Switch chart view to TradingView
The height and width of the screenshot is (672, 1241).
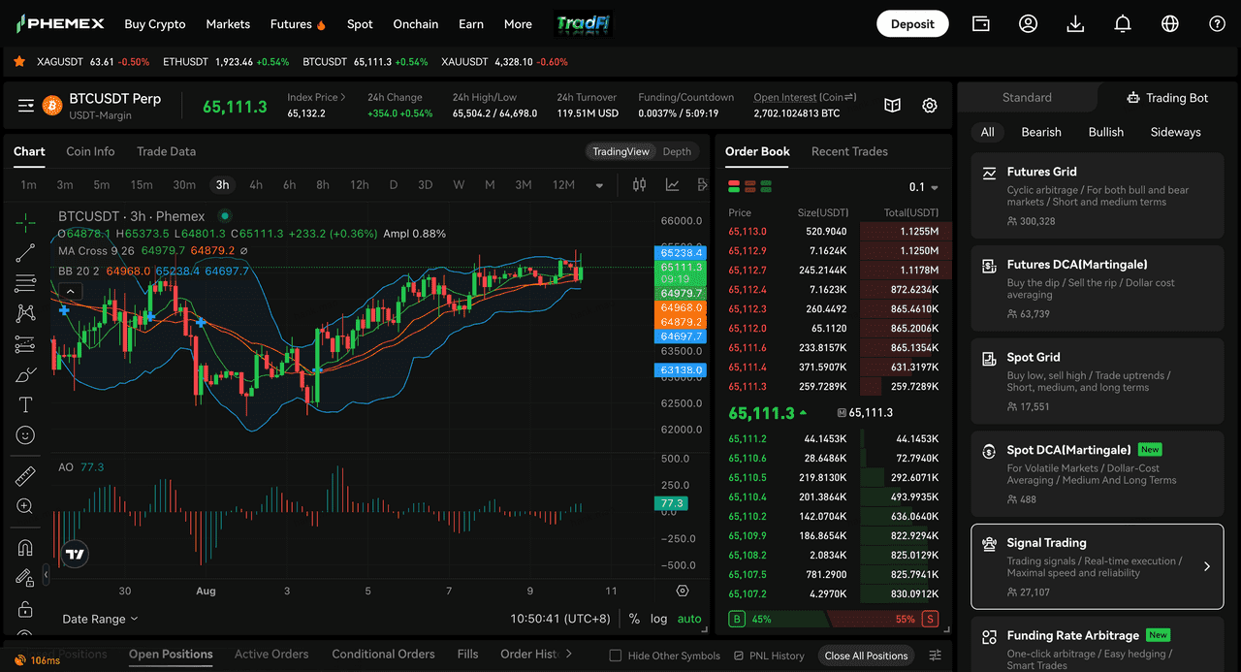pyautogui.click(x=620, y=151)
